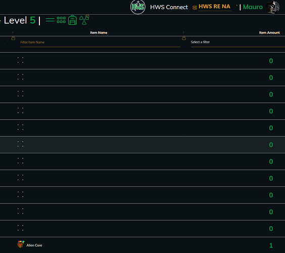This screenshot has width=285, height=253.
Task: Toggle the lock icon beside Select a filter
Action: pos(184,38)
